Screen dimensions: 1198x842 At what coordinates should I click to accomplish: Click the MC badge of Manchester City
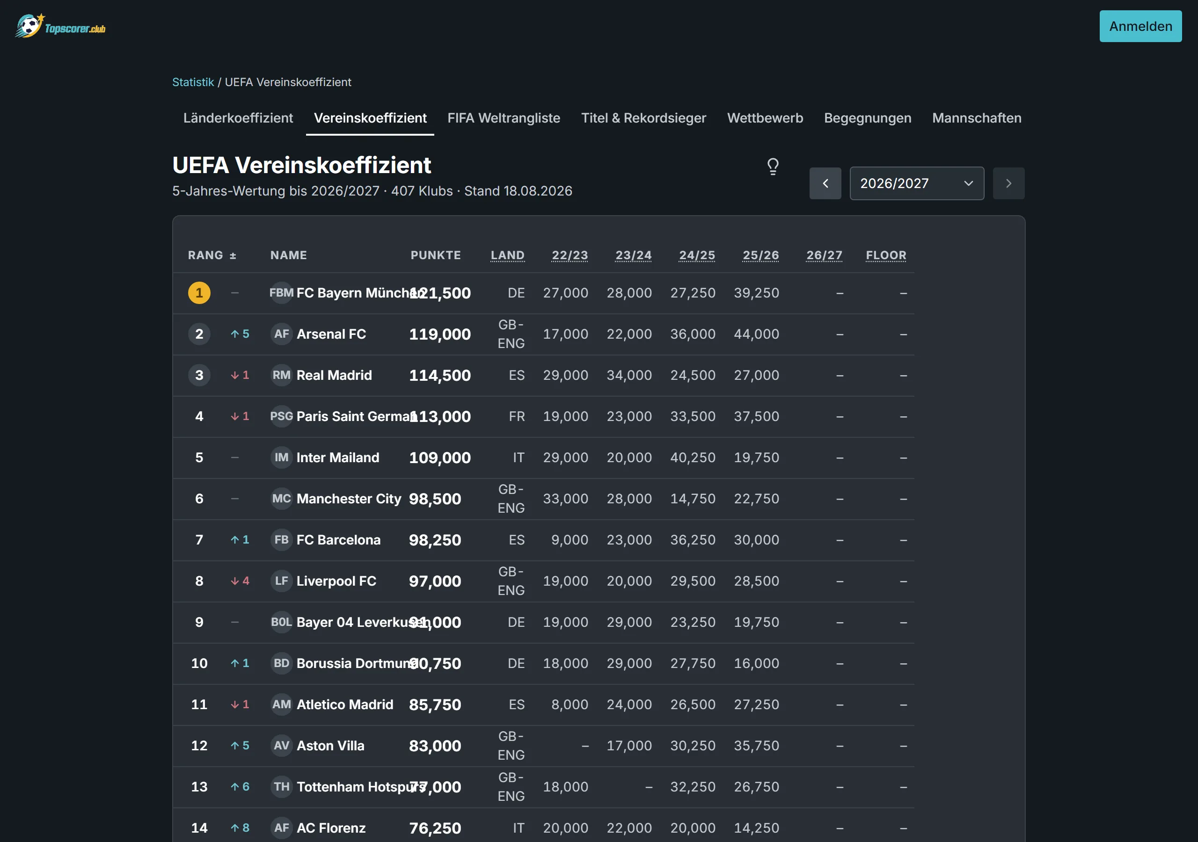pos(281,499)
